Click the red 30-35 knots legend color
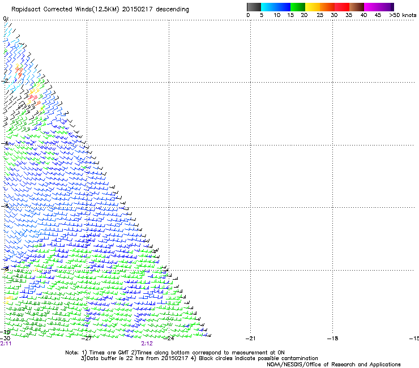419x368 pixels. [342, 7]
